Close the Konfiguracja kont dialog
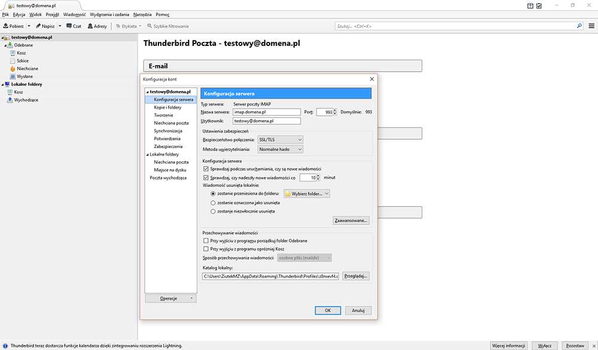Screen dimensions: 598x350 (x=372, y=79)
